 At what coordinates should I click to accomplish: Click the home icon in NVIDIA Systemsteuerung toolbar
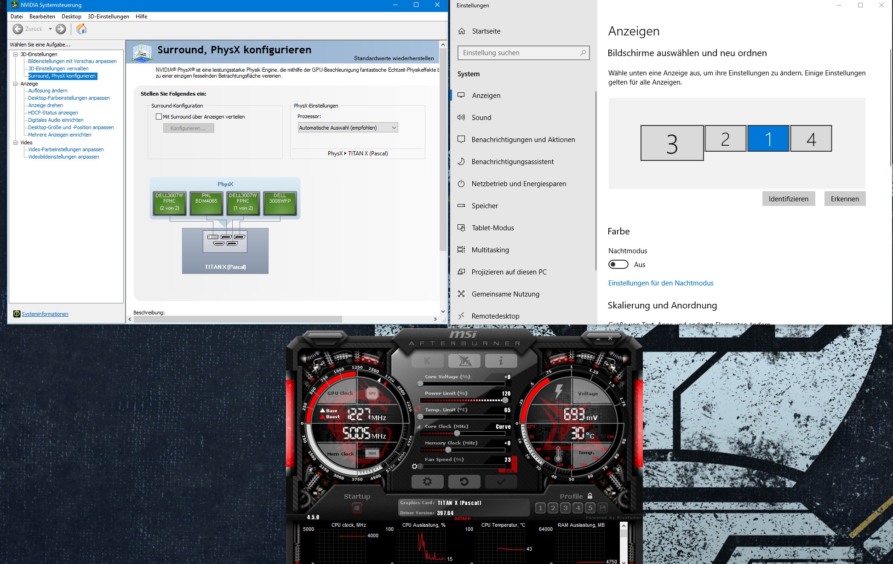coord(82,29)
